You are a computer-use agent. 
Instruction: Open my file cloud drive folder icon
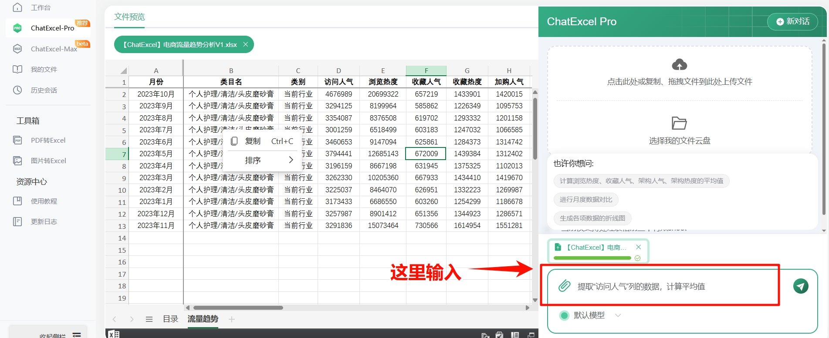679,123
